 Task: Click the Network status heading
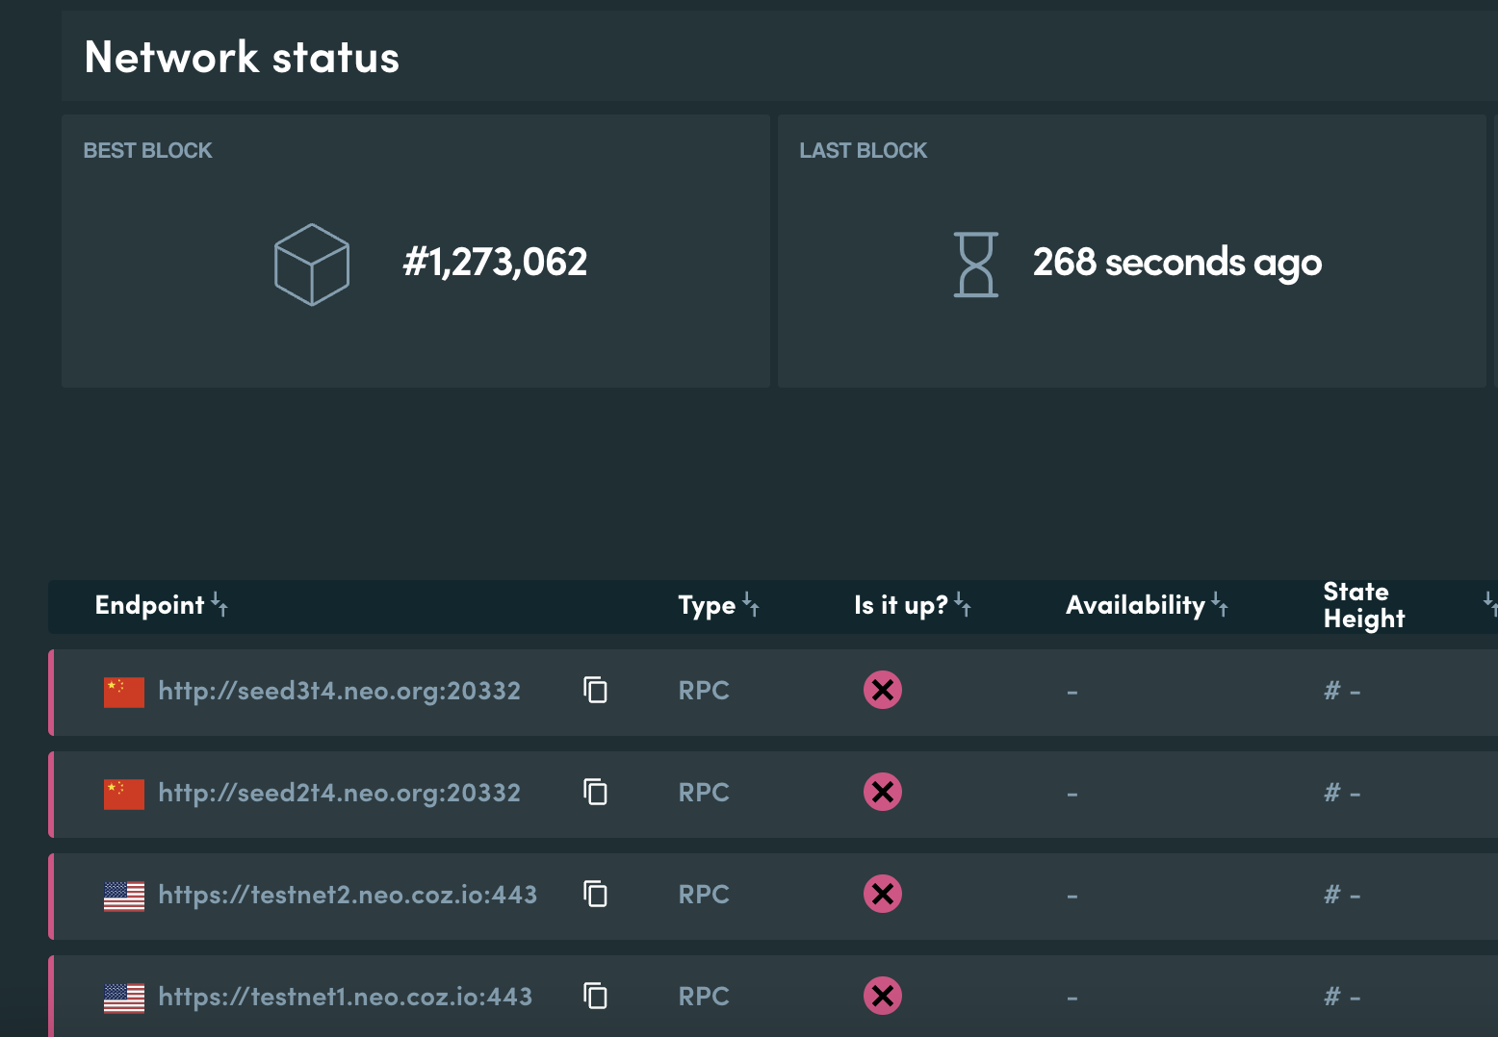click(x=242, y=57)
